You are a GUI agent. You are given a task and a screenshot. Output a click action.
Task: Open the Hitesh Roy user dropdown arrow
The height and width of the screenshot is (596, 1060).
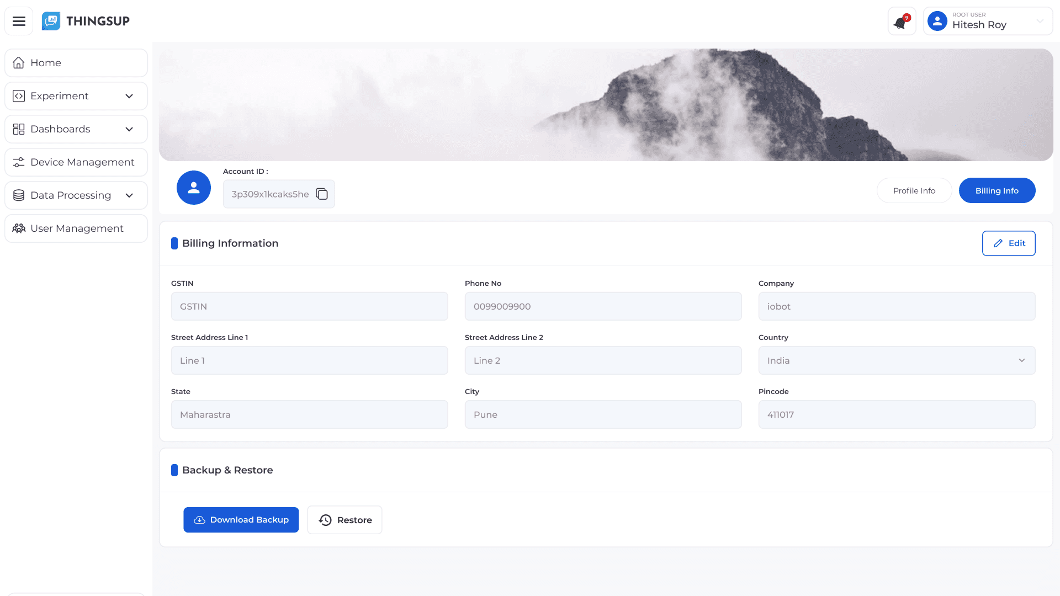1040,21
